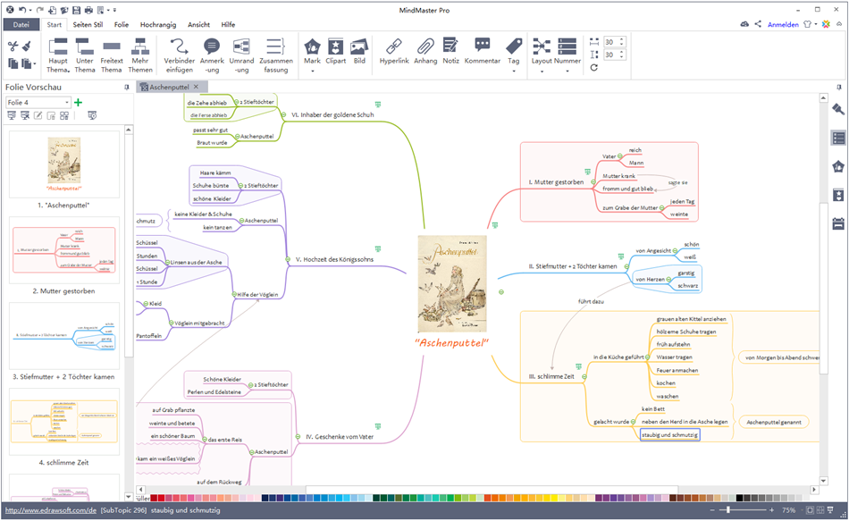
Task: Click the zoom slider handle in status bar
Action: 728,510
